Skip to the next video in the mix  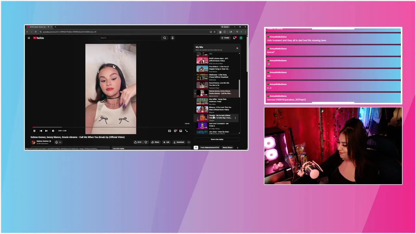click(x=46, y=131)
